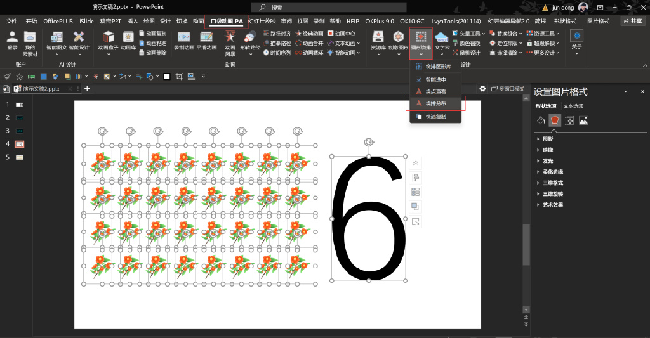Launch the 动画风暴 animation storm tool

click(x=230, y=44)
